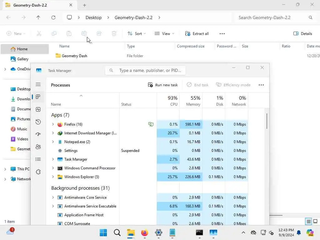
Task: Go back in File Explorer
Action: pyautogui.click(x=8, y=17)
